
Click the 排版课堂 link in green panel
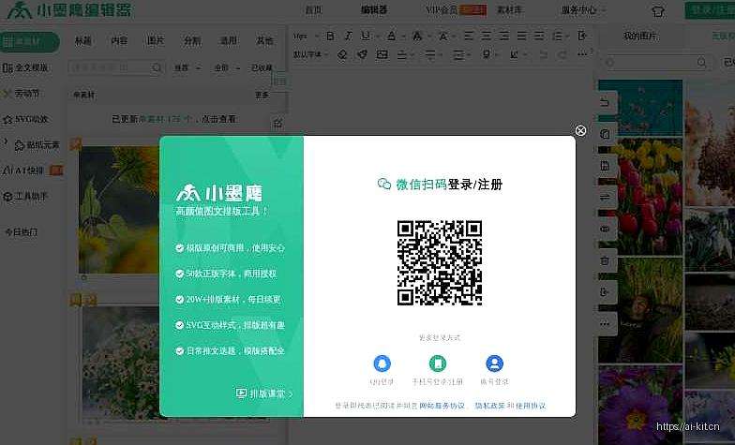(x=264, y=393)
